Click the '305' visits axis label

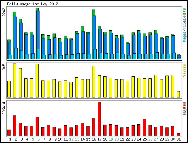pyautogui.click(x=4, y=67)
